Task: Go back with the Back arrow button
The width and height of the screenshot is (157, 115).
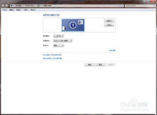Action: point(3,6)
